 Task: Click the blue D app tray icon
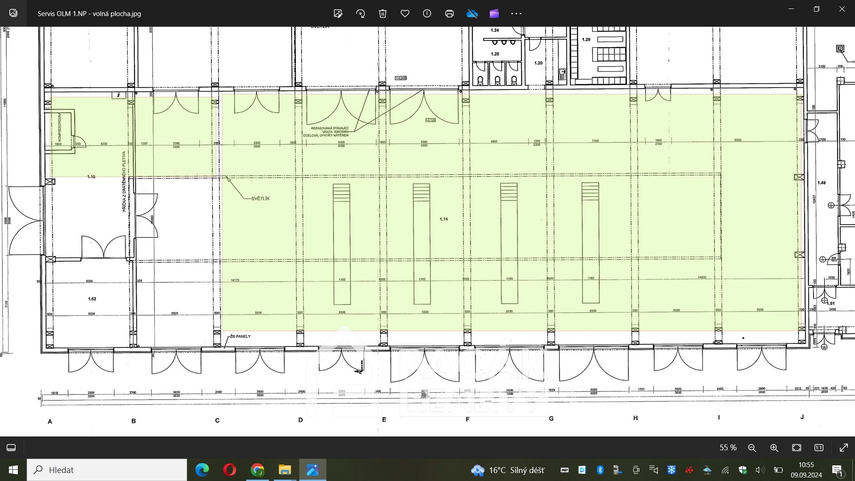(x=582, y=470)
